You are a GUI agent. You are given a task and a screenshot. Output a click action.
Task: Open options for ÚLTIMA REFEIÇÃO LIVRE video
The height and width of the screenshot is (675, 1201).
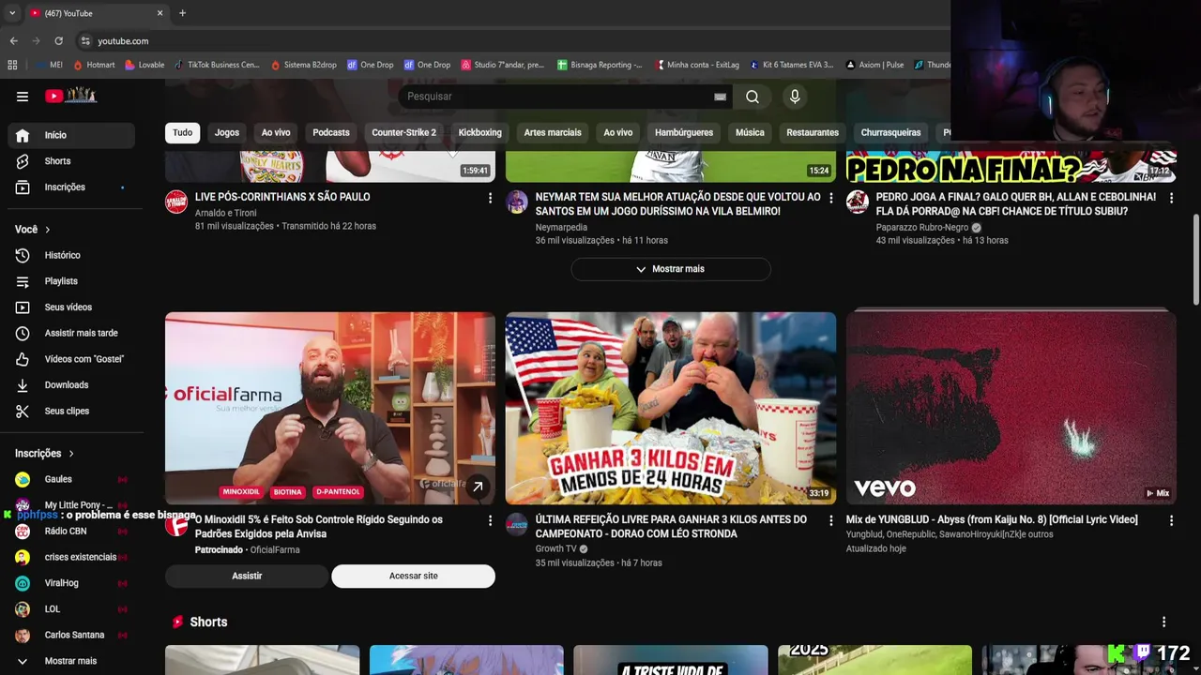coord(830,520)
